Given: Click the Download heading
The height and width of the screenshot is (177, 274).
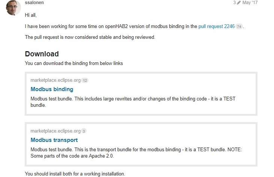Looking at the screenshot, I should (42, 54).
